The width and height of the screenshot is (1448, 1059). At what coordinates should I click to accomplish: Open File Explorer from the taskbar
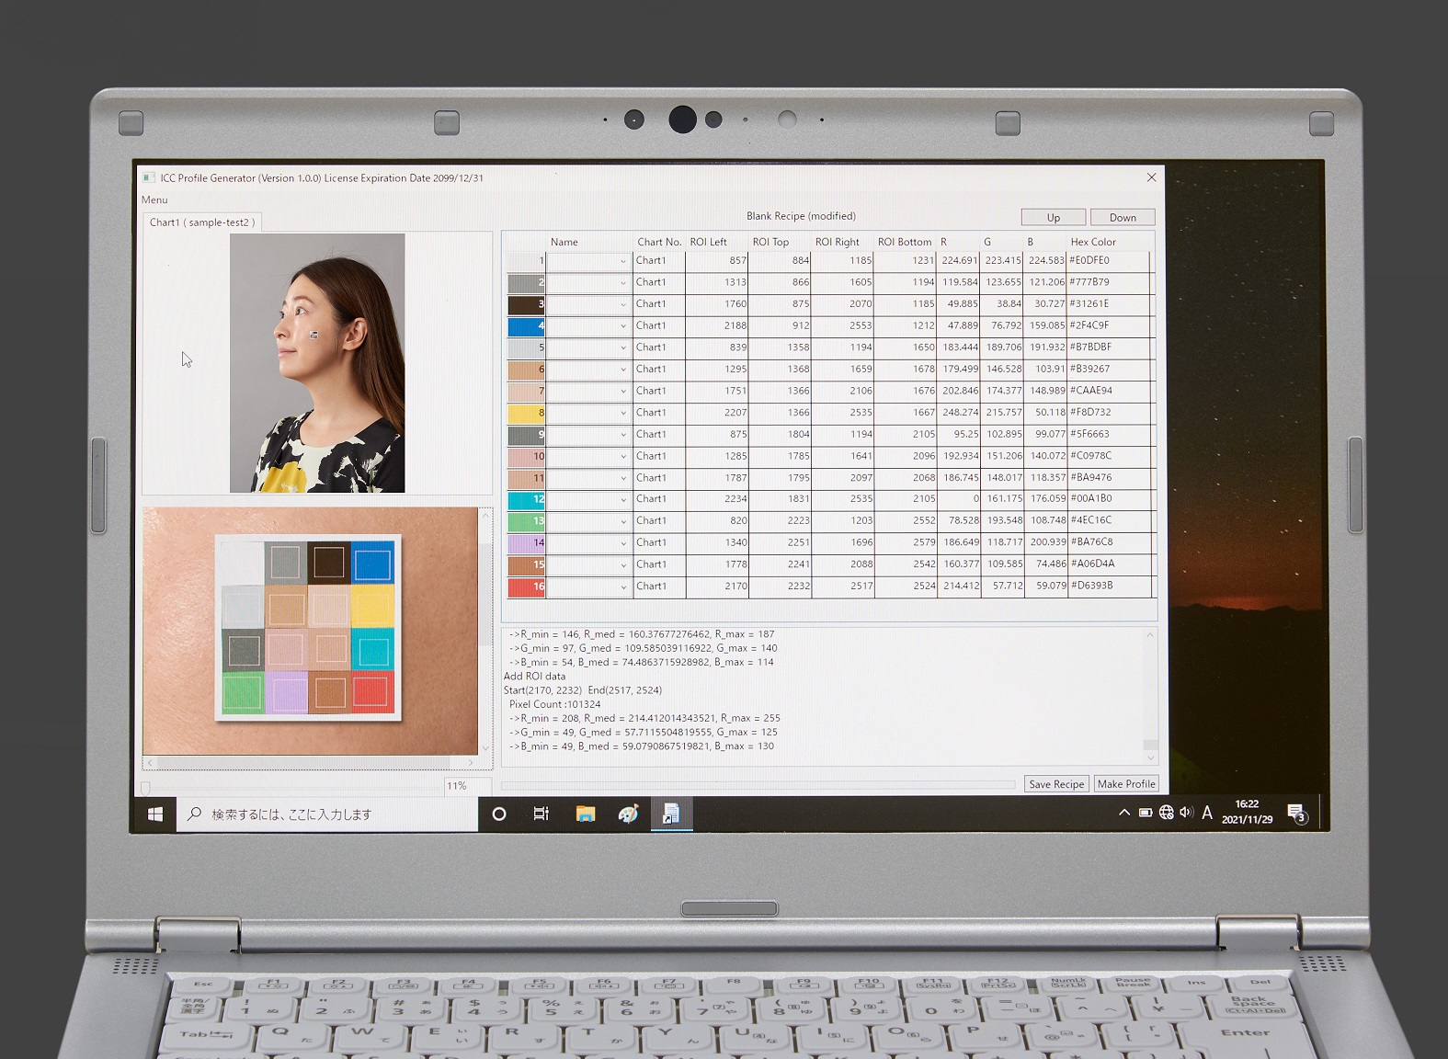coord(585,814)
